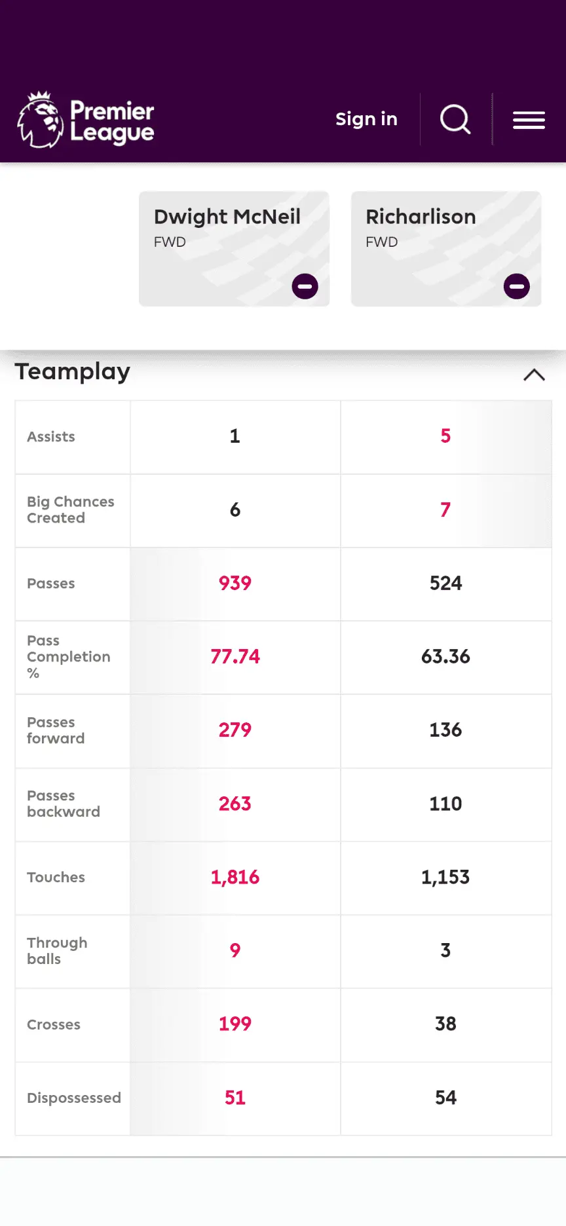The width and height of the screenshot is (566, 1226).
Task: Click the Premier League lion logo
Action: [x=41, y=120]
